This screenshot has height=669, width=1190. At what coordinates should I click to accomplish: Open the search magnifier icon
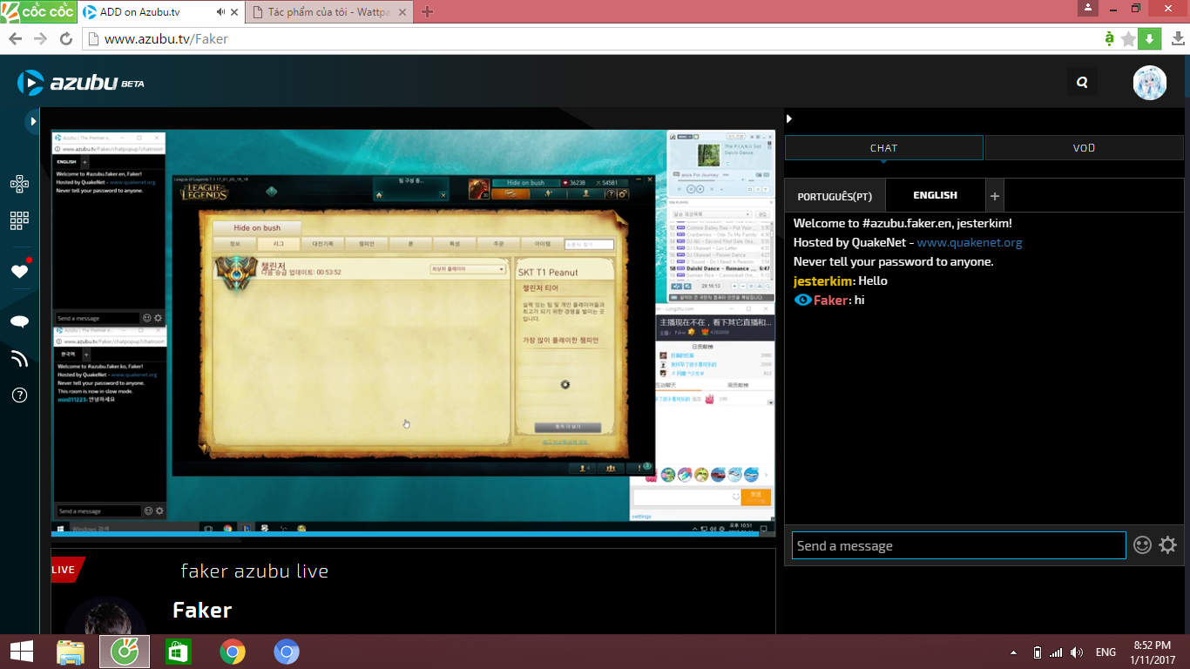(1082, 83)
